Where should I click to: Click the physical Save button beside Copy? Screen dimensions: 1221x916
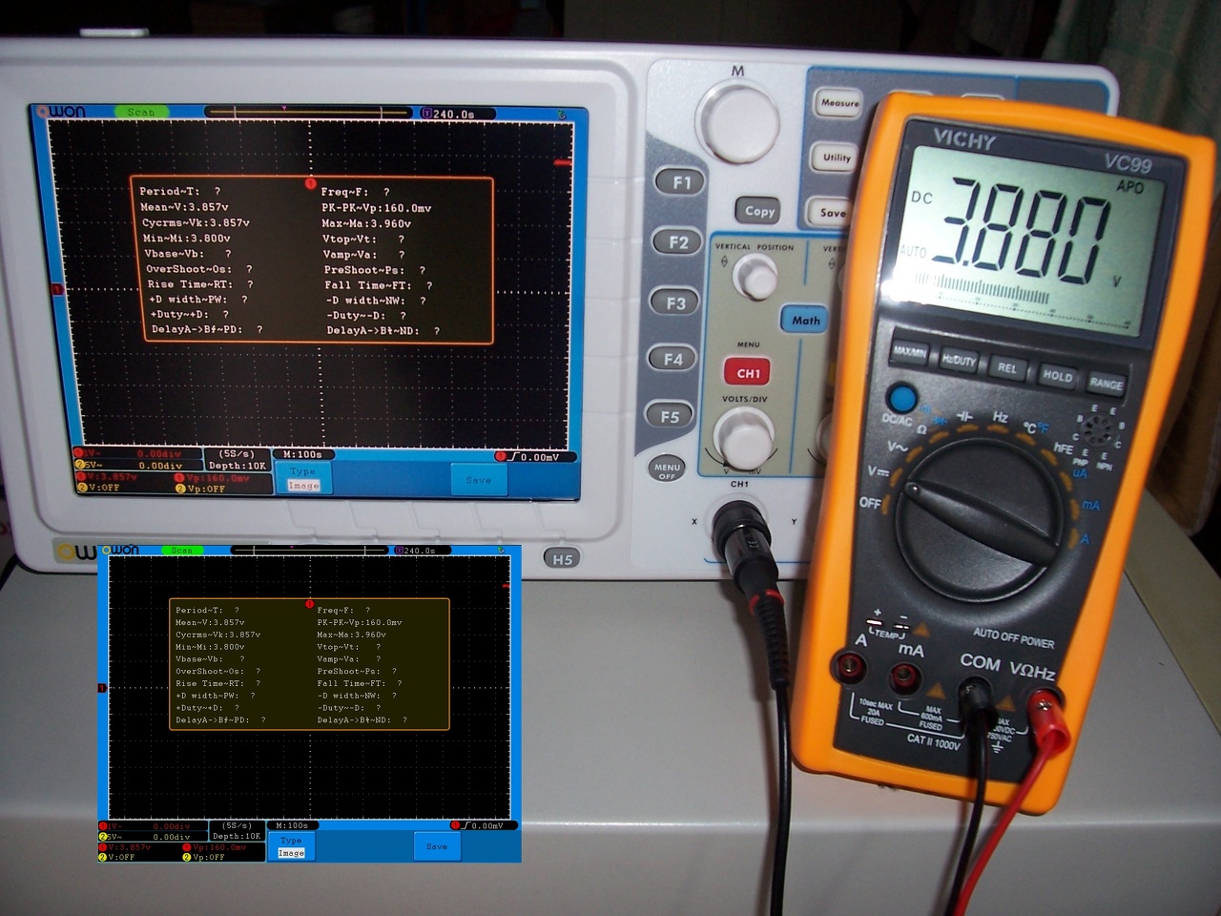830,212
